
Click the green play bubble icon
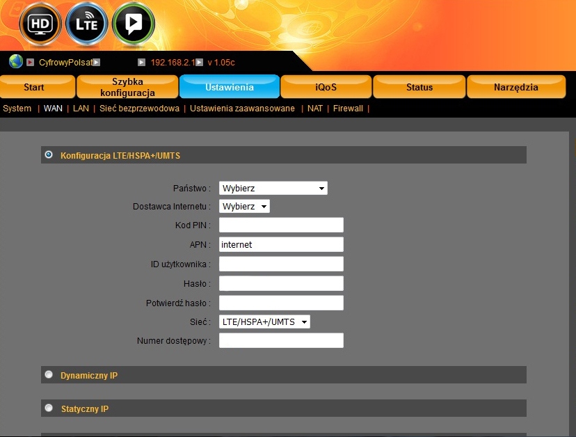coord(133,24)
